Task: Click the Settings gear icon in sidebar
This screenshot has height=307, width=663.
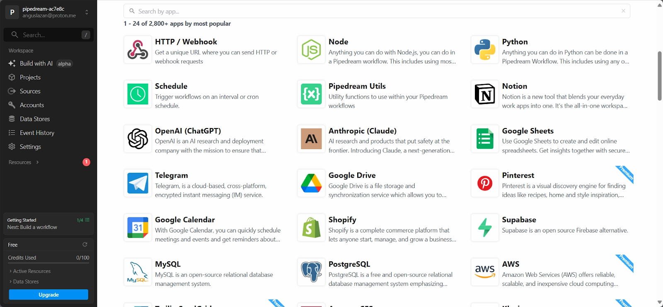Action: (12, 147)
